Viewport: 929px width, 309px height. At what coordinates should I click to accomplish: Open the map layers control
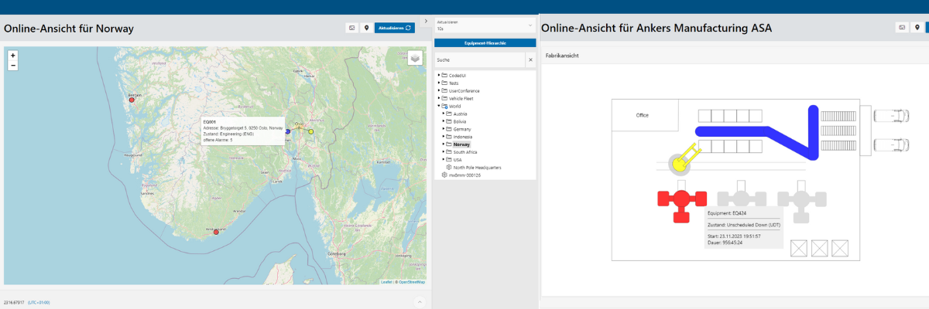416,58
